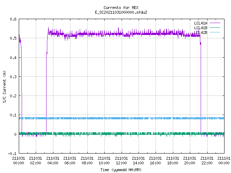Click the x-axis tick 211031 02:00

(35, 161)
